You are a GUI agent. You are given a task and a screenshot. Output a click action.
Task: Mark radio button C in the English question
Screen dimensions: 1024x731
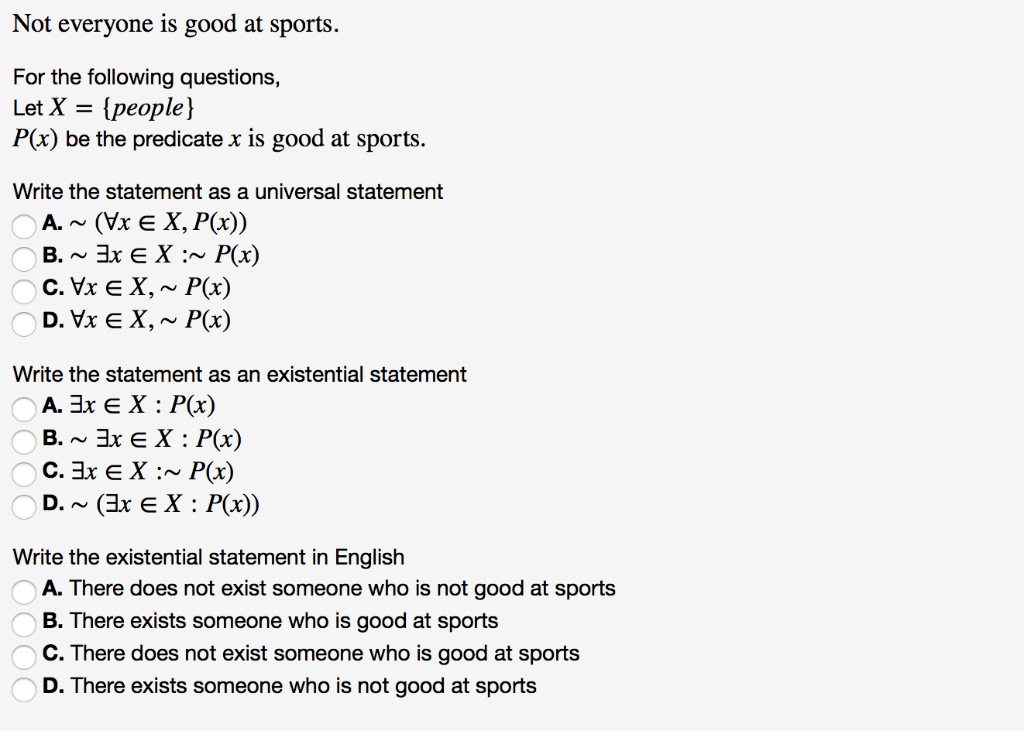(24, 657)
